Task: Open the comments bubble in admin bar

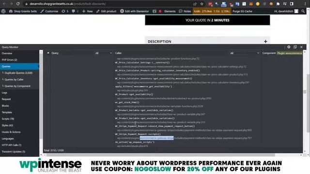Action: tap(75, 11)
